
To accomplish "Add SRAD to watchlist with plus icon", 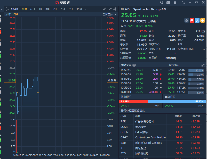I will [x=202, y=20].
